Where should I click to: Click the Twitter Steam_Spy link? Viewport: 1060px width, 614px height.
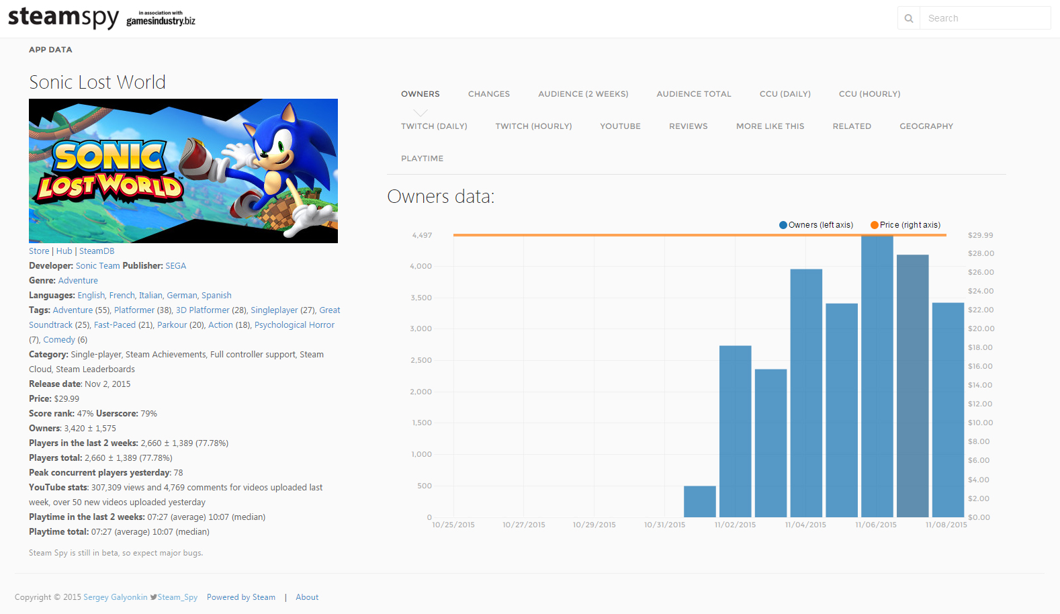174,597
